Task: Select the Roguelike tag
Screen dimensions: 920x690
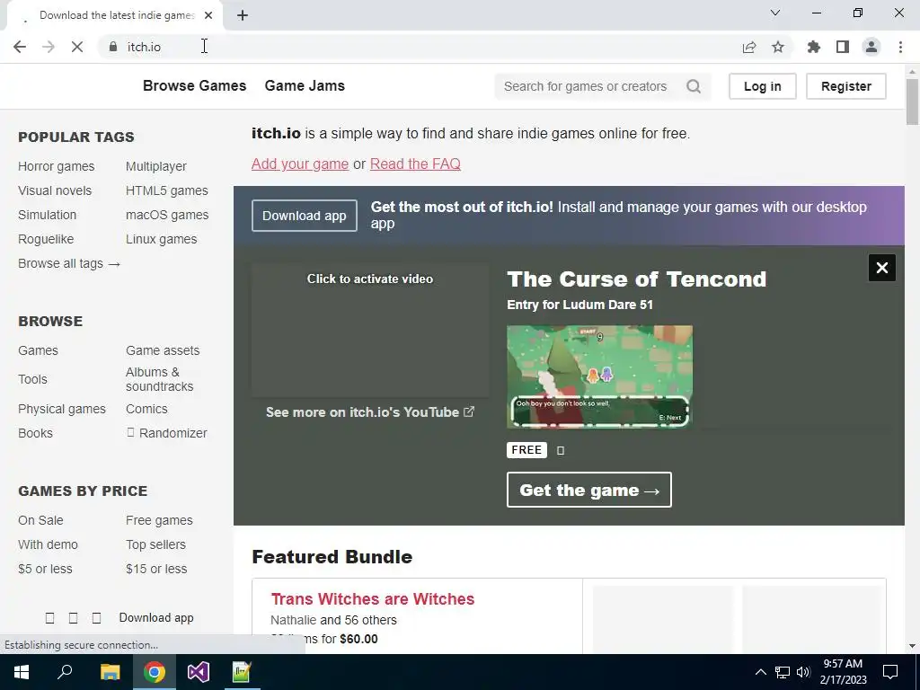Action: tap(46, 239)
